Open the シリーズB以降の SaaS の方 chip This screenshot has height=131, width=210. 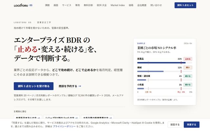tap(61, 117)
